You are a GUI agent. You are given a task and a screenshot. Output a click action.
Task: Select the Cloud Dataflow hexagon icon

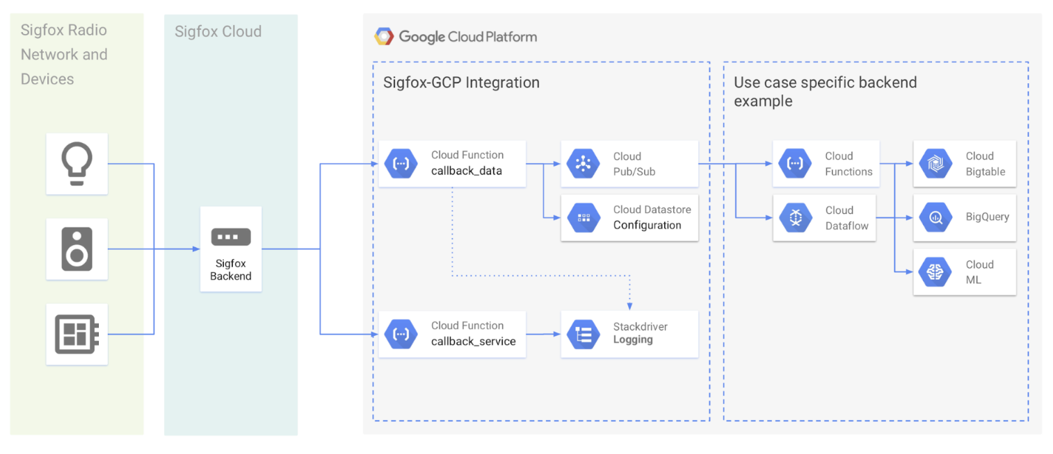[795, 217]
